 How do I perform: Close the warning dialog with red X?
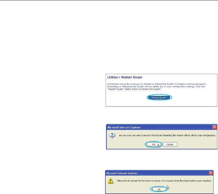point(211,173)
